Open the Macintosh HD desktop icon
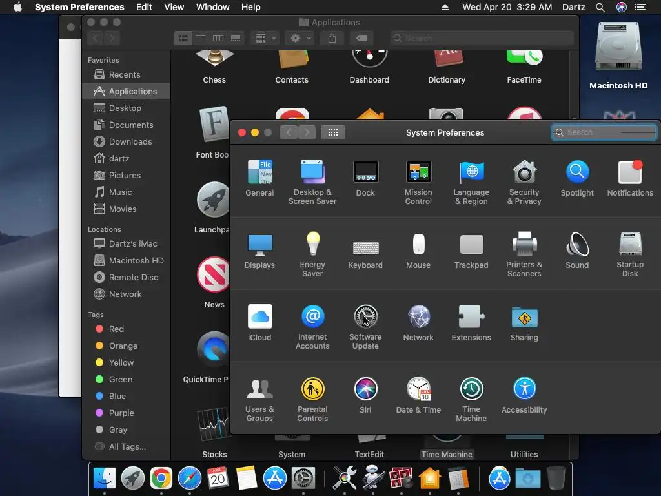 [618, 56]
